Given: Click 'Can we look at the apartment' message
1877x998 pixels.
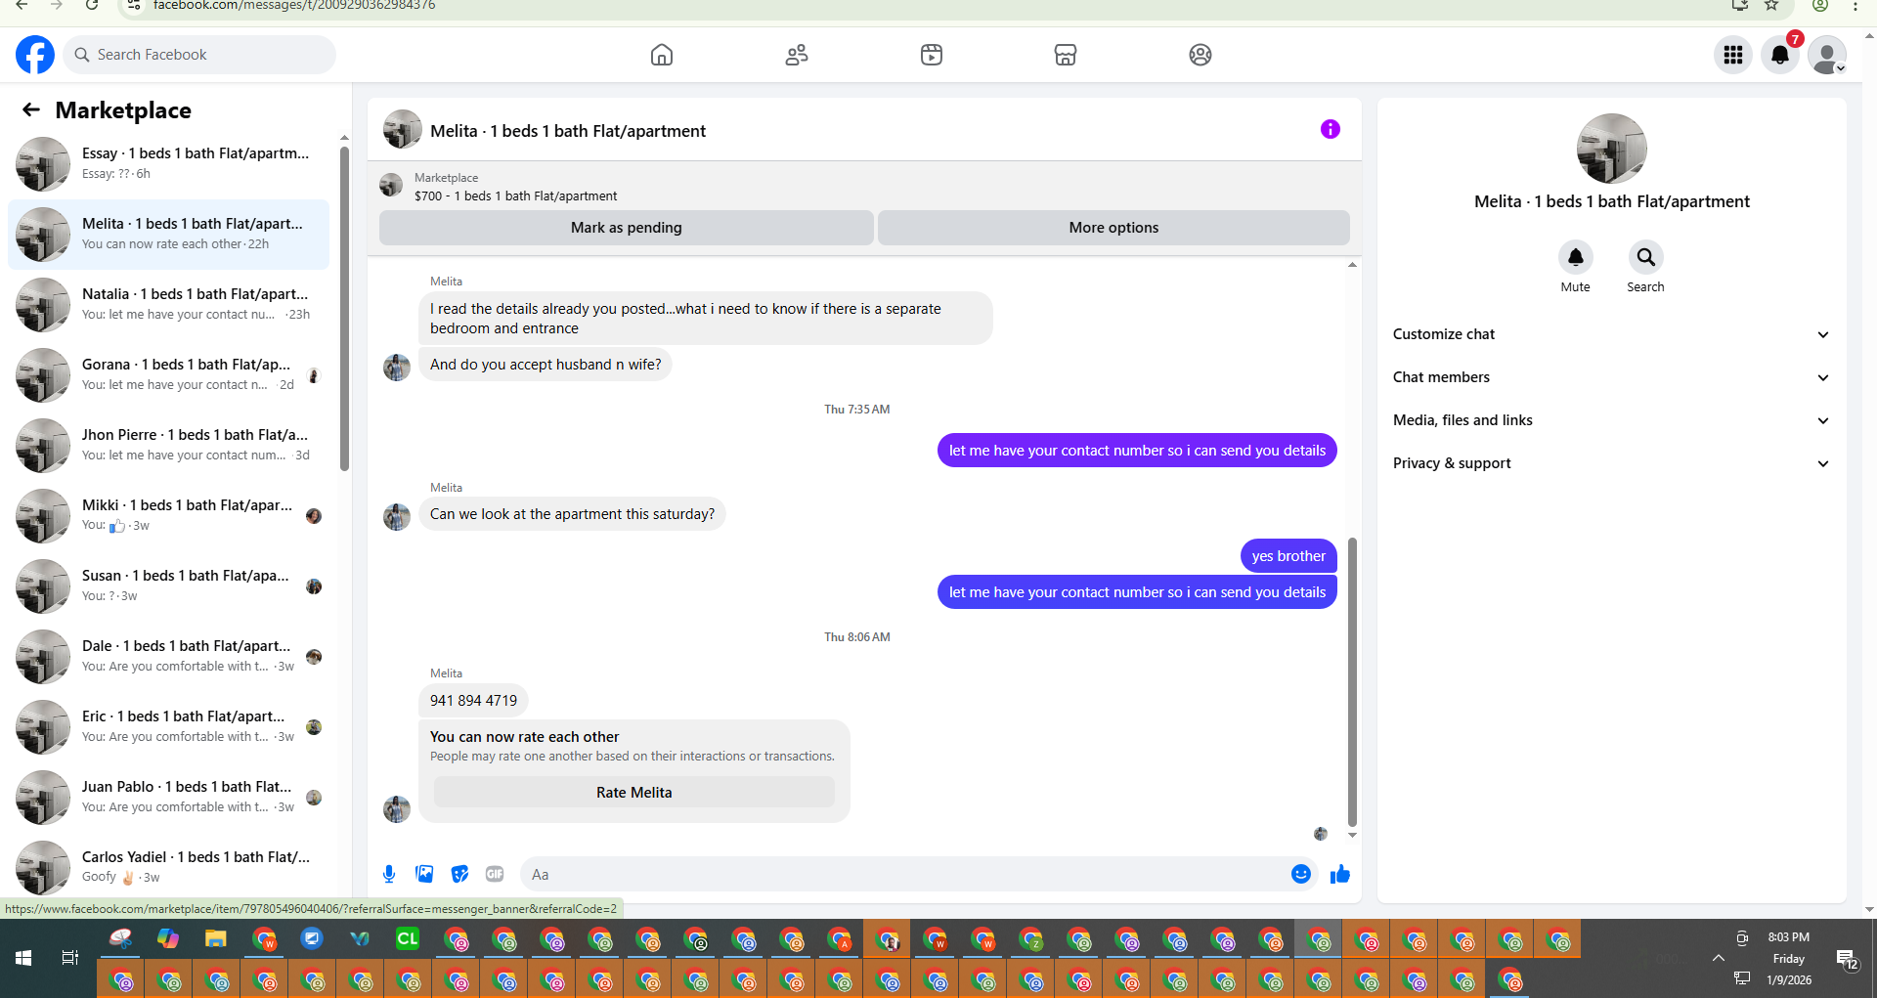Looking at the screenshot, I should (572, 514).
